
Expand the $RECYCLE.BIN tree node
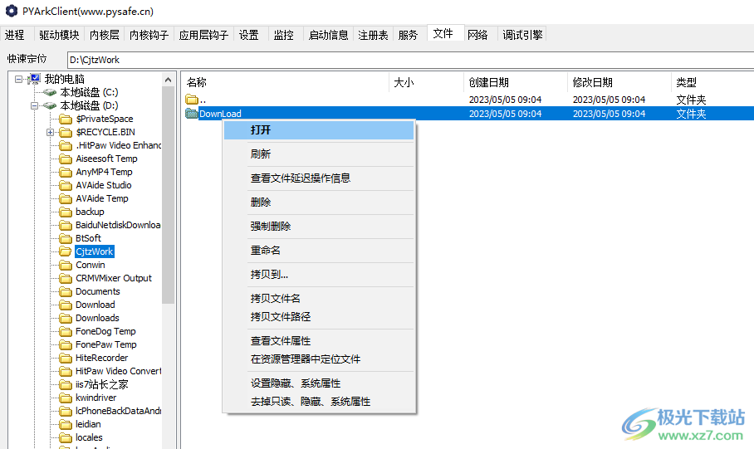[x=50, y=132]
